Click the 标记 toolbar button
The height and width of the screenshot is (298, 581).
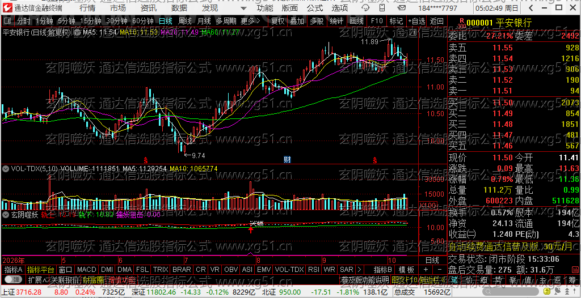pos(396,21)
